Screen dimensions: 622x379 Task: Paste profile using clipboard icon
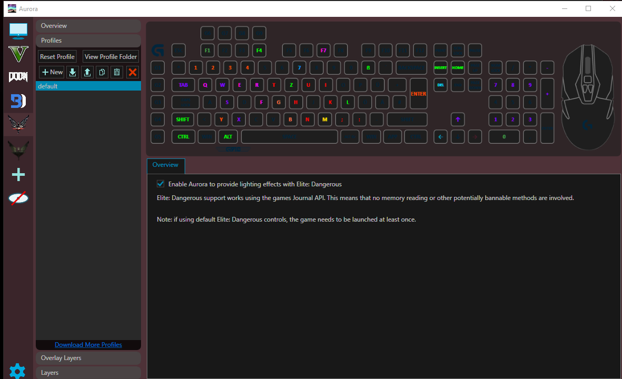[117, 72]
